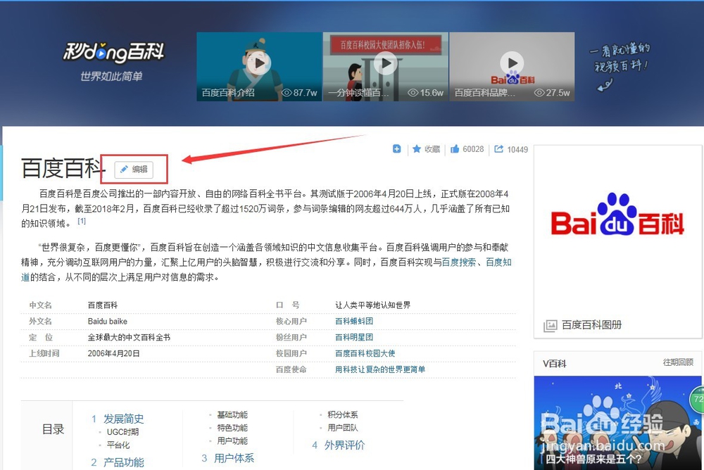The height and width of the screenshot is (470, 704).
Task: Open the 百度搜索 link
Action: [458, 262]
